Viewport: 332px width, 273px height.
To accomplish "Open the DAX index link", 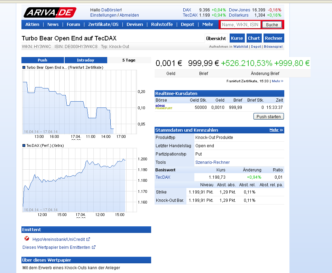I will pos(187,10).
